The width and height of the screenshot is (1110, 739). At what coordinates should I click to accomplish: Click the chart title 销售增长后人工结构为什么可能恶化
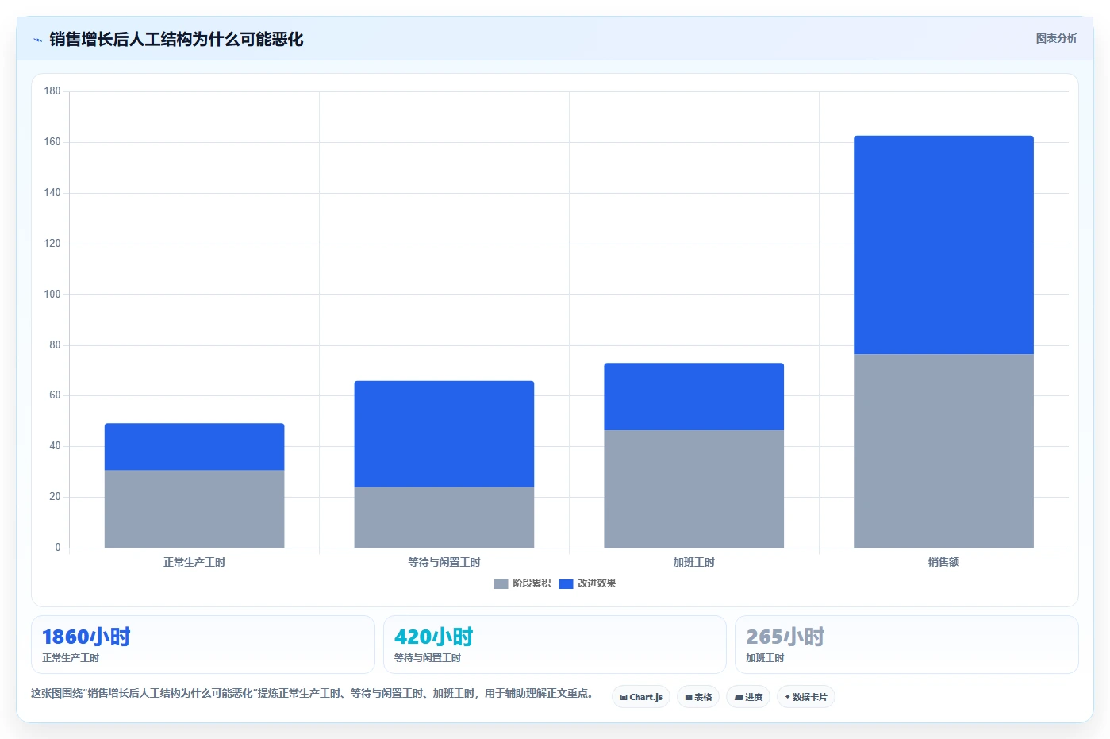click(176, 39)
